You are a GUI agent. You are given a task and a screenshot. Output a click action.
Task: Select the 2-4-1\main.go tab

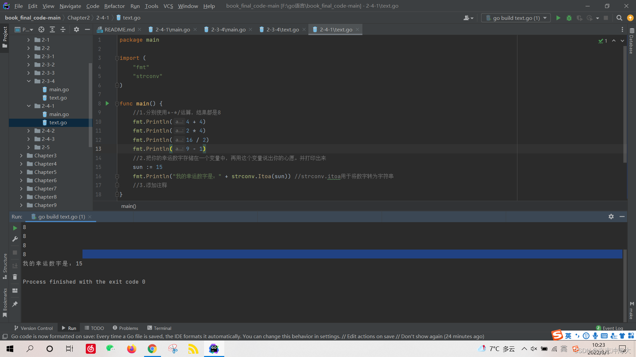click(x=170, y=29)
